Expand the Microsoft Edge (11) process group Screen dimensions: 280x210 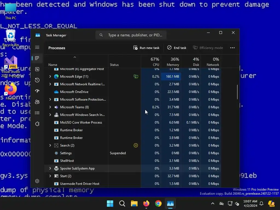[50, 77]
